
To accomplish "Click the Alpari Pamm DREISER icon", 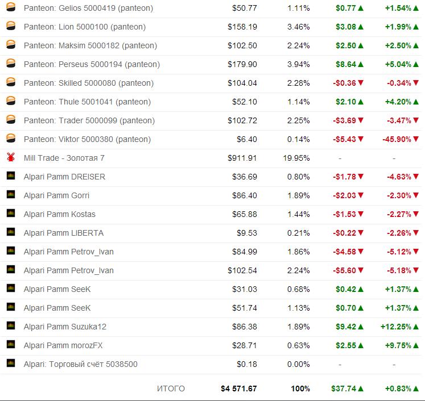I will [x=10, y=176].
